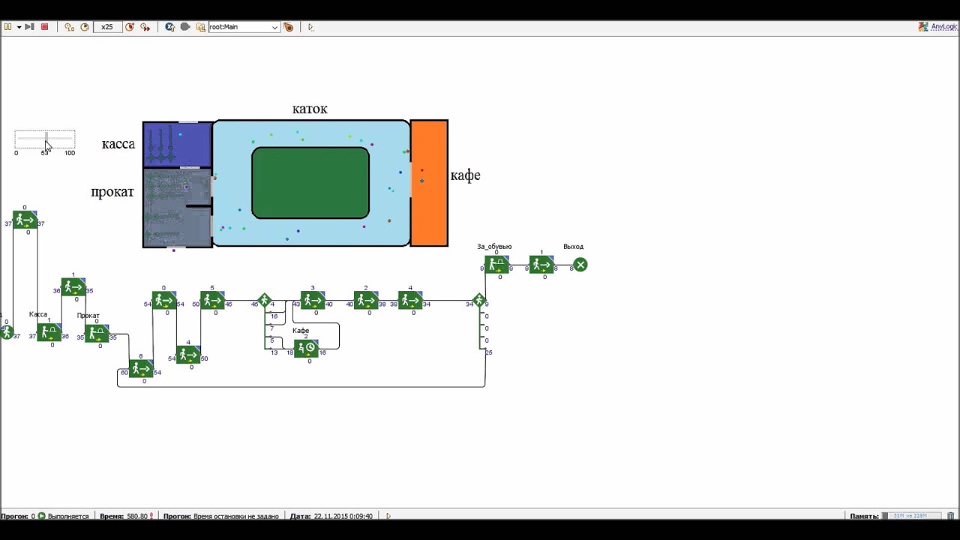This screenshot has height=540, width=960.
Task: Open the gray toolbar view icon
Action: coord(185,27)
